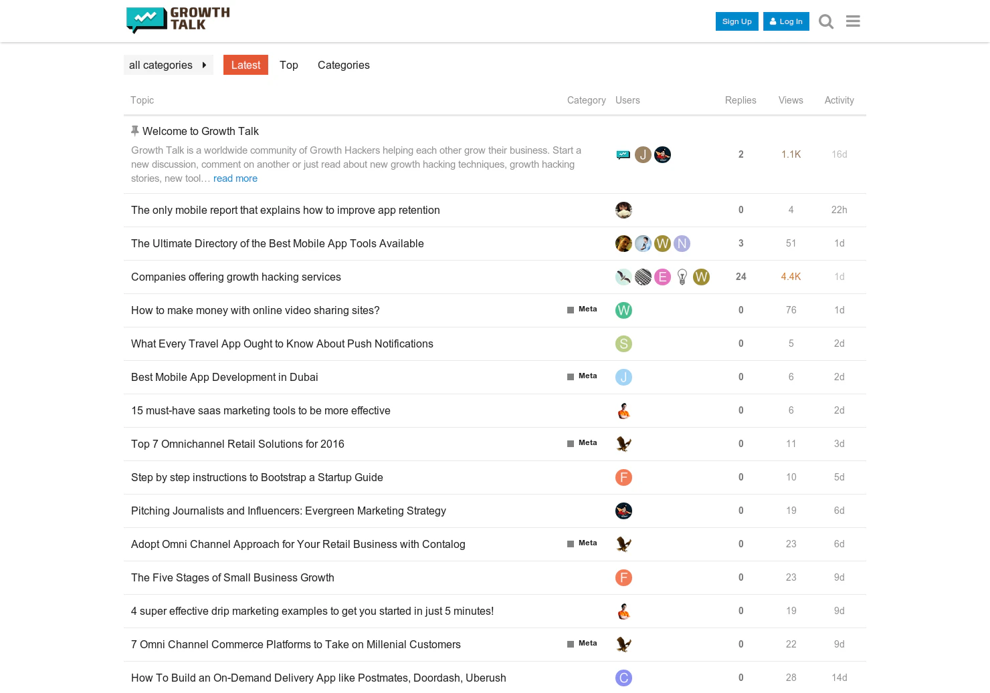Open 4 super effective drip marketing examples topic
Screen dimensions: 990x693
pyautogui.click(x=312, y=611)
